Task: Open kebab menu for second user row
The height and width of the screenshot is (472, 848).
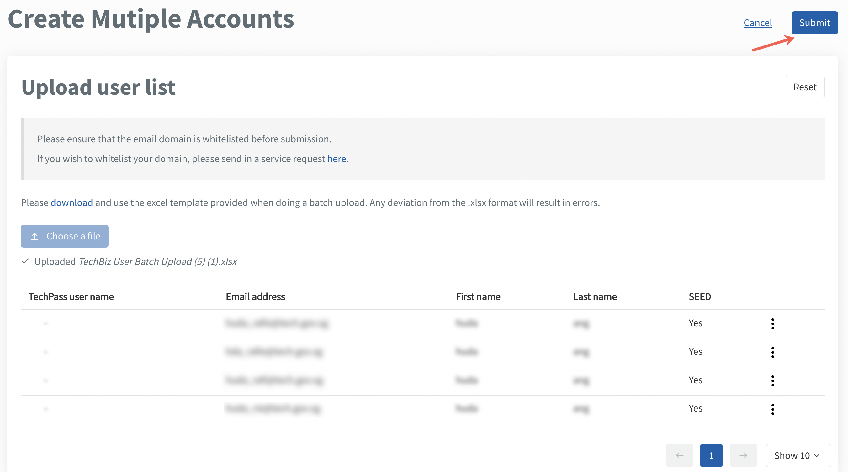Action: pos(772,352)
